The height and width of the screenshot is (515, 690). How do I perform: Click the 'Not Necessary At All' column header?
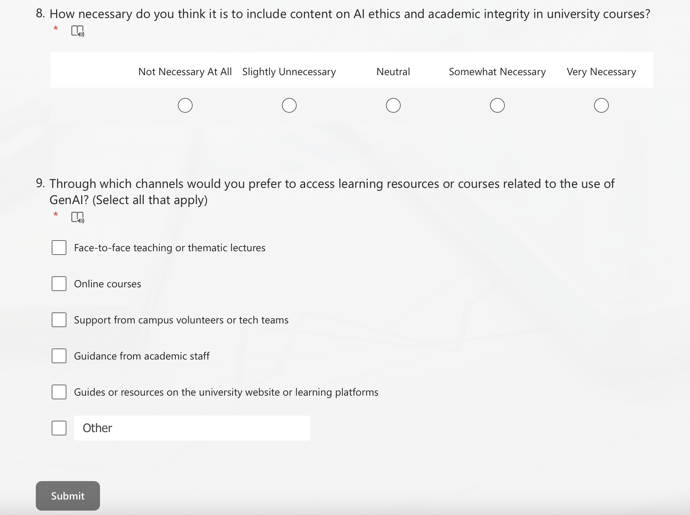[x=185, y=71]
